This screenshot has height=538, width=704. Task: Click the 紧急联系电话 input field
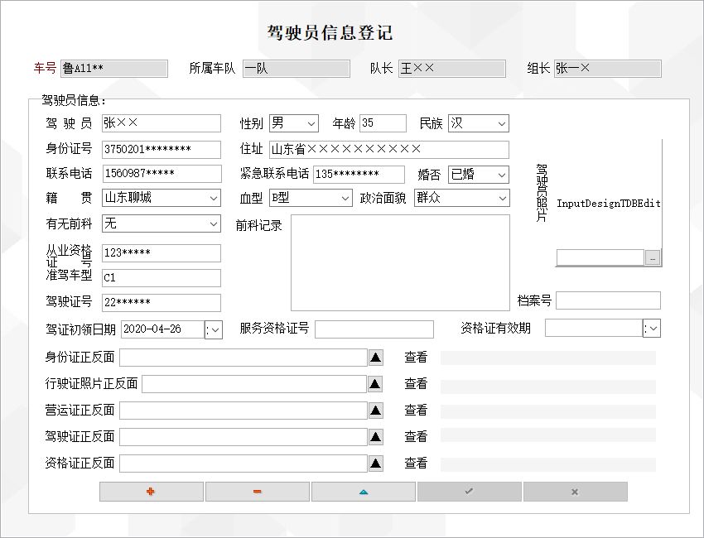pos(359,175)
